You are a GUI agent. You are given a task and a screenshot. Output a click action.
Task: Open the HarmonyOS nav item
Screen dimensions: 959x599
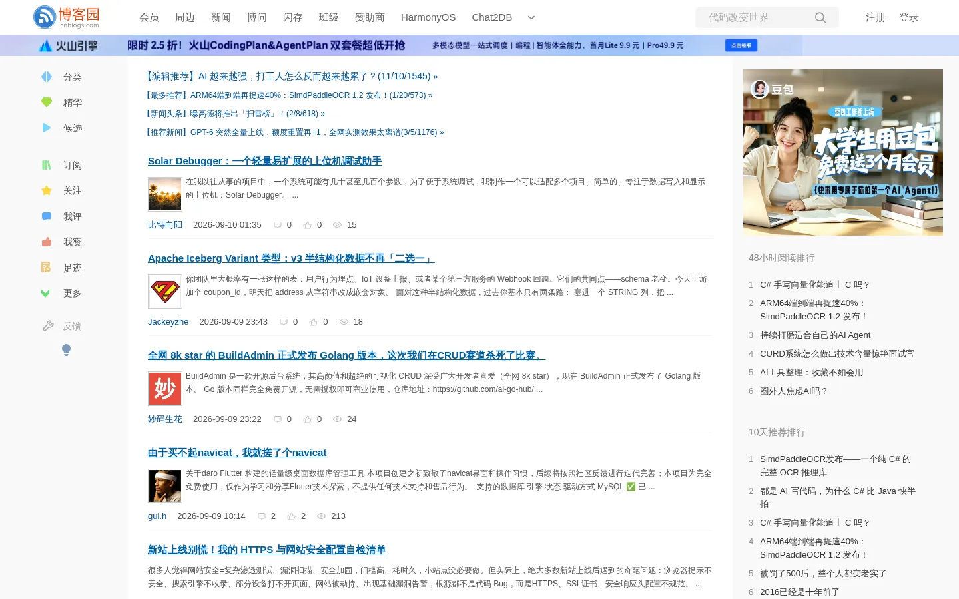click(x=428, y=17)
